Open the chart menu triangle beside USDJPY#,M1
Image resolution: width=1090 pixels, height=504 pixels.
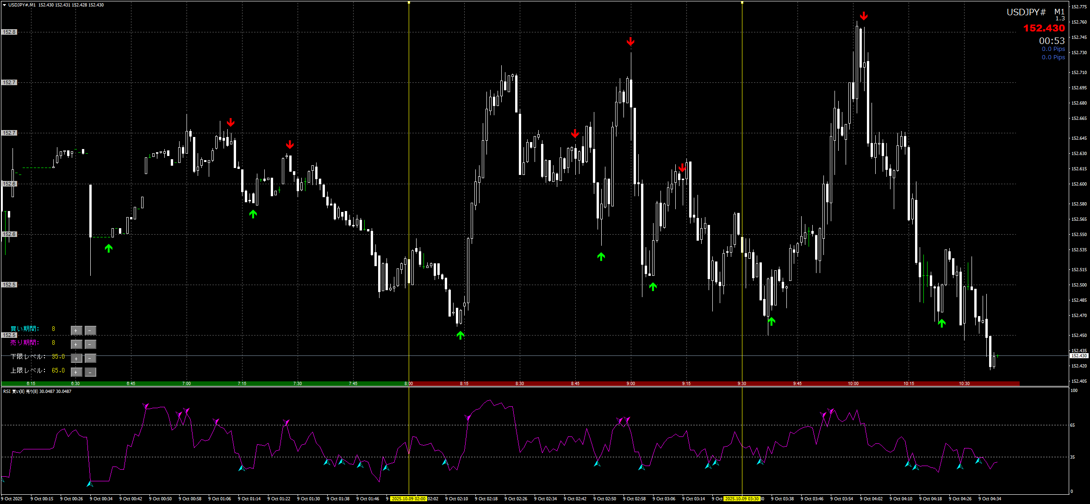pyautogui.click(x=4, y=5)
